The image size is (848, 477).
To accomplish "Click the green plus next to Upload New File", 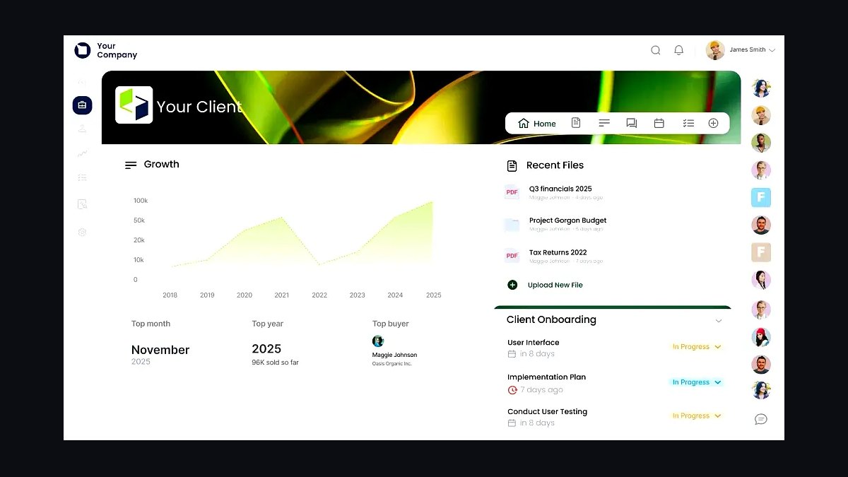I will click(x=512, y=285).
